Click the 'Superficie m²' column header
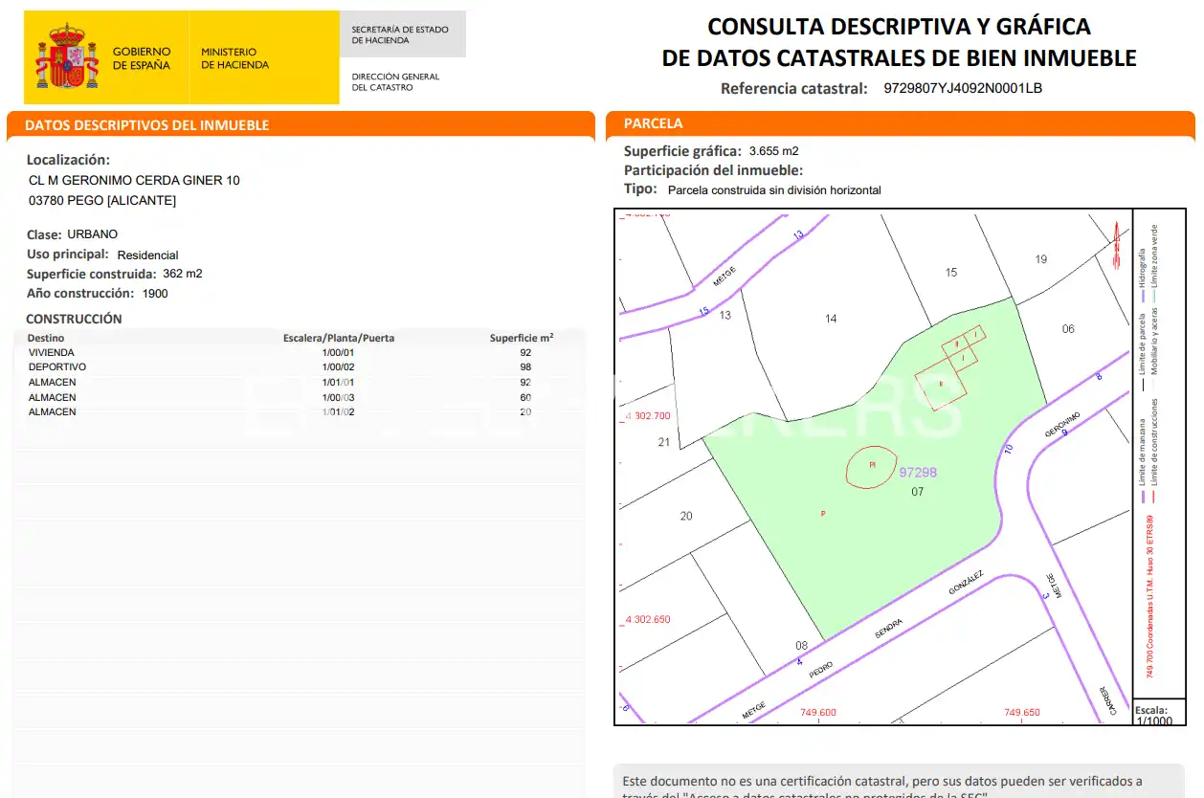Screen dimensions: 1204x798 point(522,338)
